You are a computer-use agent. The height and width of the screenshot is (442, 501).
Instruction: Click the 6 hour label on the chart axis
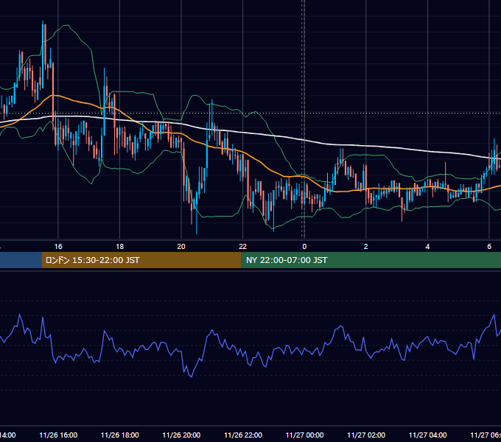coord(489,247)
